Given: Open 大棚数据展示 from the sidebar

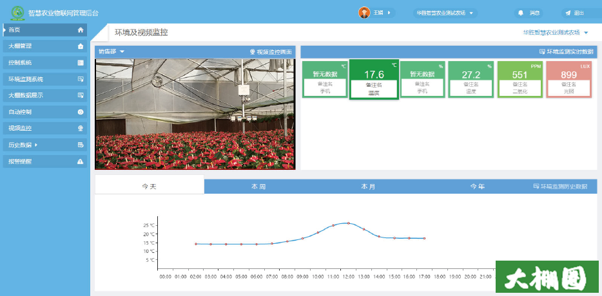Looking at the screenshot, I should tap(45, 95).
